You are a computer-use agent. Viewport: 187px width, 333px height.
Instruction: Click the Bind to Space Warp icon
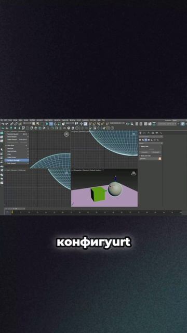pos(20,124)
